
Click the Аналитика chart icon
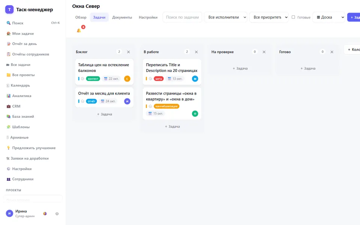coord(9,96)
